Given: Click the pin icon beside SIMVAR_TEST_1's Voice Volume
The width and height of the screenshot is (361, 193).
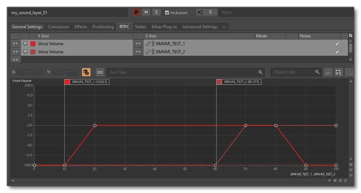Looking at the screenshot, I should tap(25, 44).
